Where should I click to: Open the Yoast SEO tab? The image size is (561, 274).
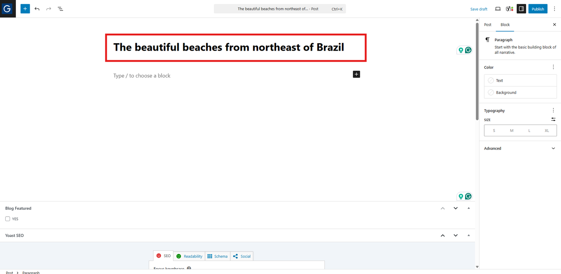163,256
